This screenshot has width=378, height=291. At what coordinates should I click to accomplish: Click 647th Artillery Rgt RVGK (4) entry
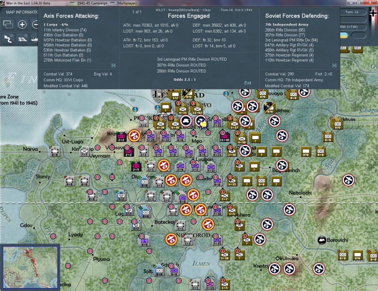289,45
